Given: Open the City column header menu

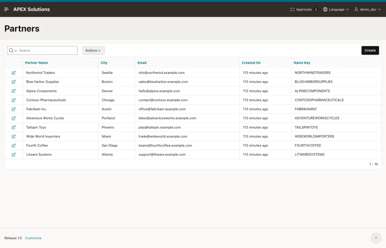Looking at the screenshot, I should (x=104, y=63).
